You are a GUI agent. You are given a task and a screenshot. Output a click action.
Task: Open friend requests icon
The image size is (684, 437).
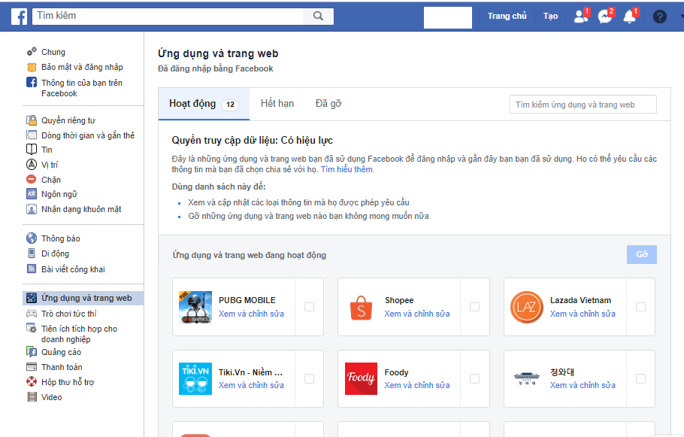point(581,16)
